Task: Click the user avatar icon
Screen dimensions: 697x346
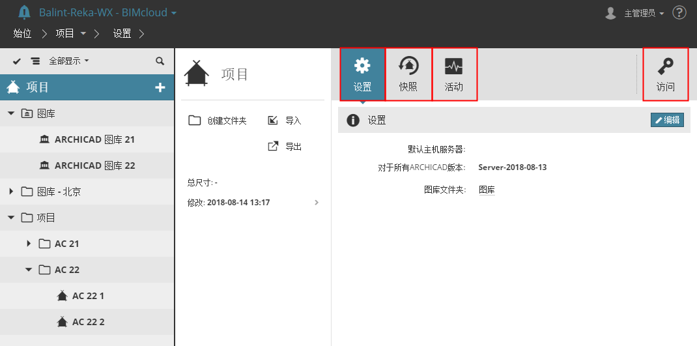Action: 611,13
